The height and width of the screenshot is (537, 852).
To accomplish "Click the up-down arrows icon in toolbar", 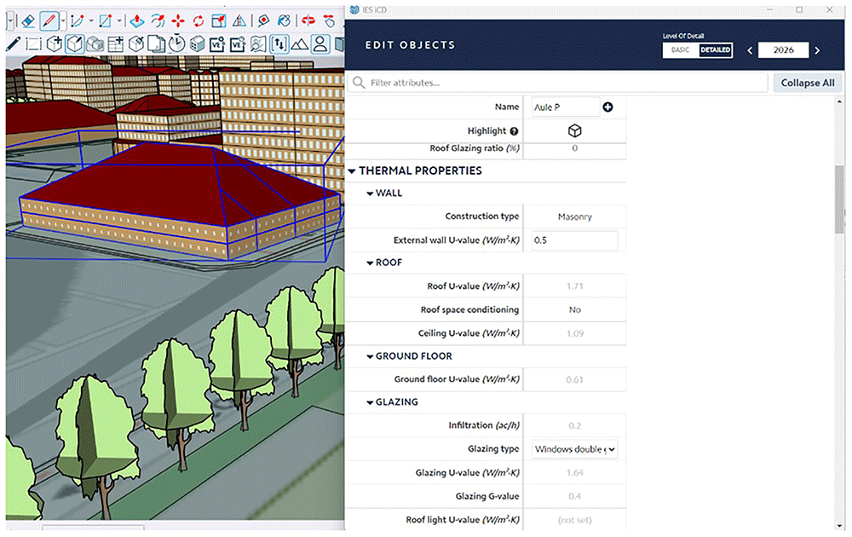I will coord(279,44).
